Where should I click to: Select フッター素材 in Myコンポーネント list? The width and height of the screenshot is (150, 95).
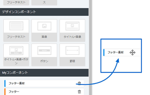44,83
